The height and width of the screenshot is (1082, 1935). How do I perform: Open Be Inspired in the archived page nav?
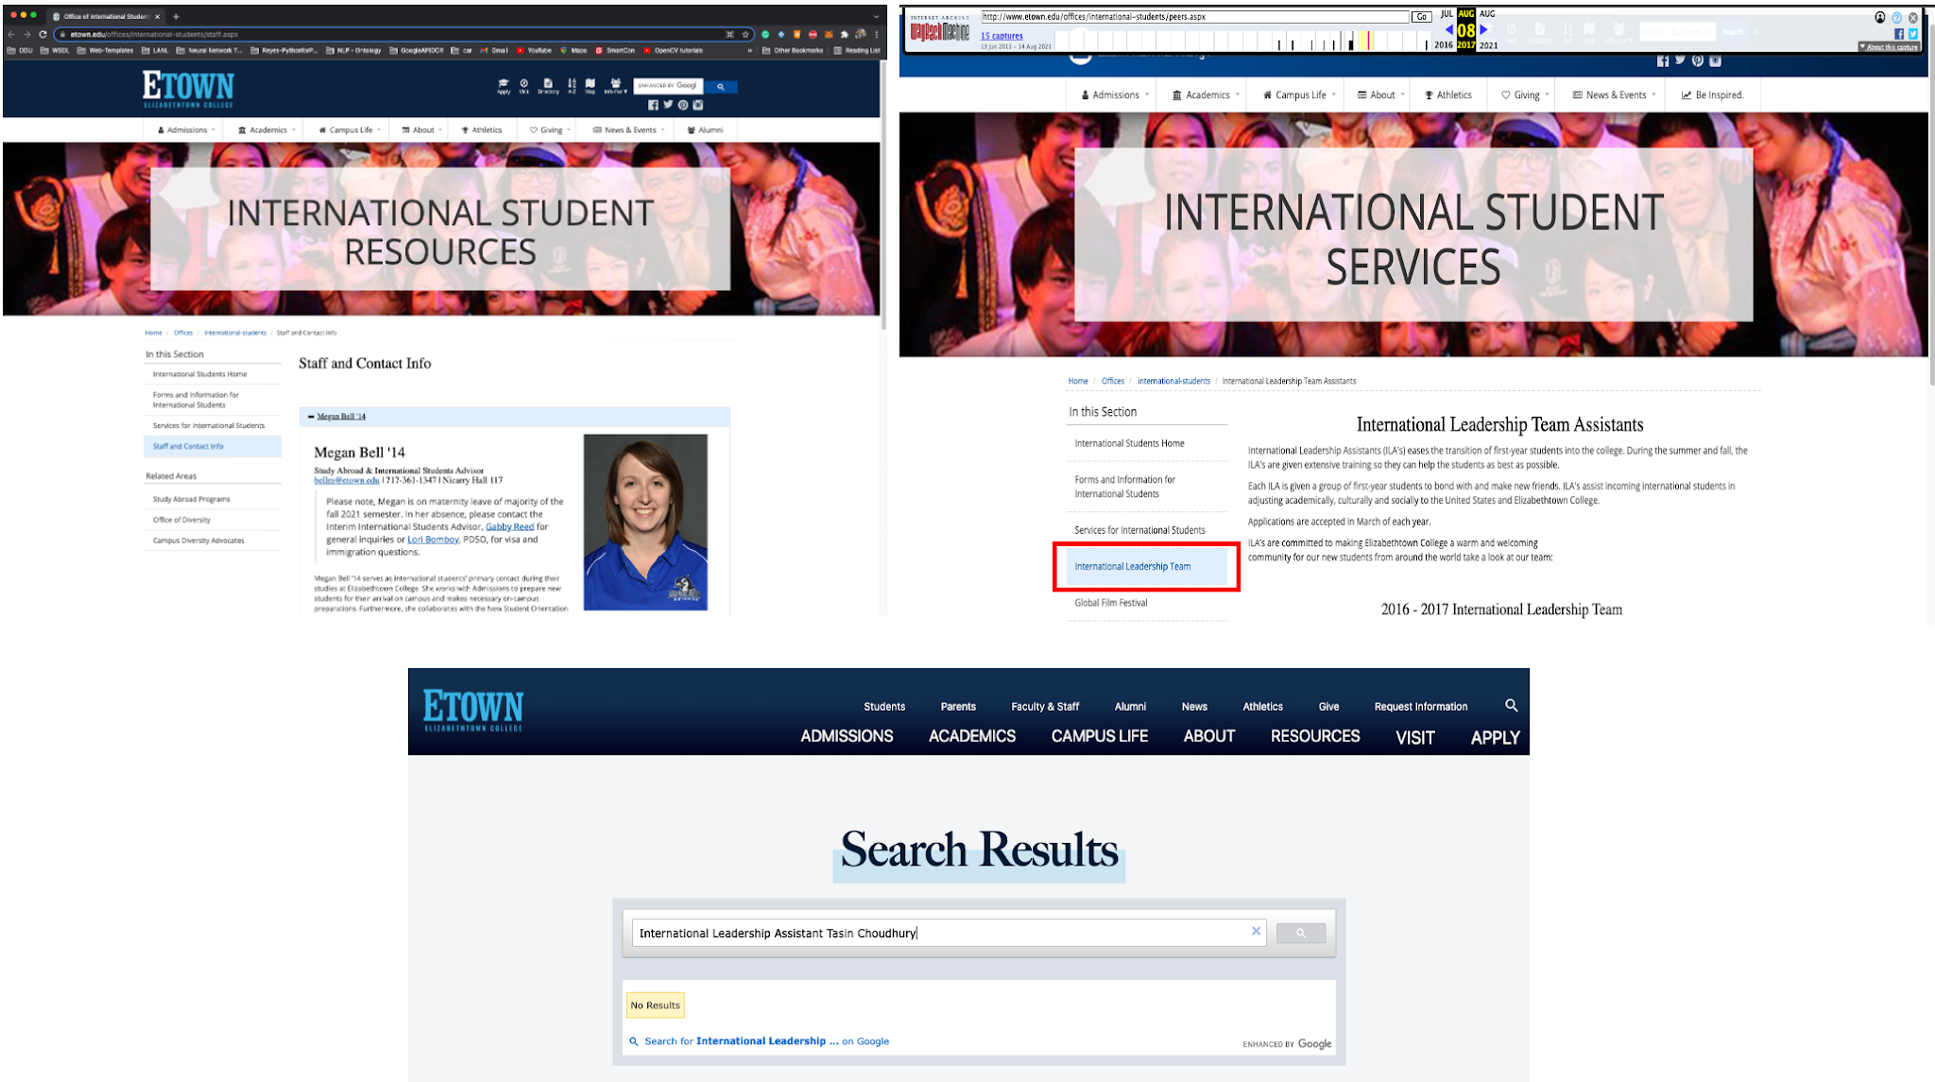point(1712,94)
